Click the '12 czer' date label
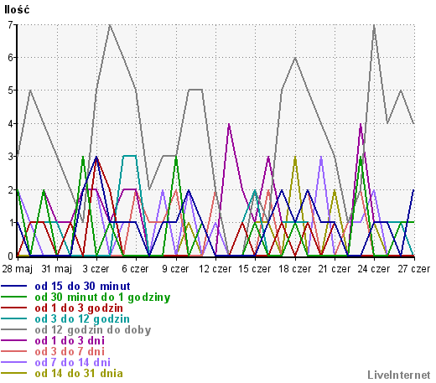Viewport: 436px width, 383px height. [x=215, y=269]
